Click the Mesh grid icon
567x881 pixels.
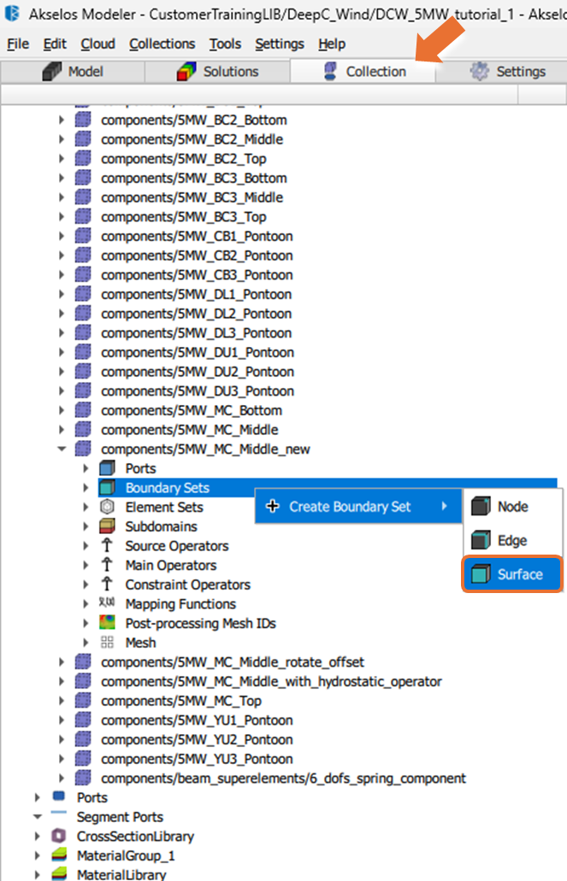point(107,643)
